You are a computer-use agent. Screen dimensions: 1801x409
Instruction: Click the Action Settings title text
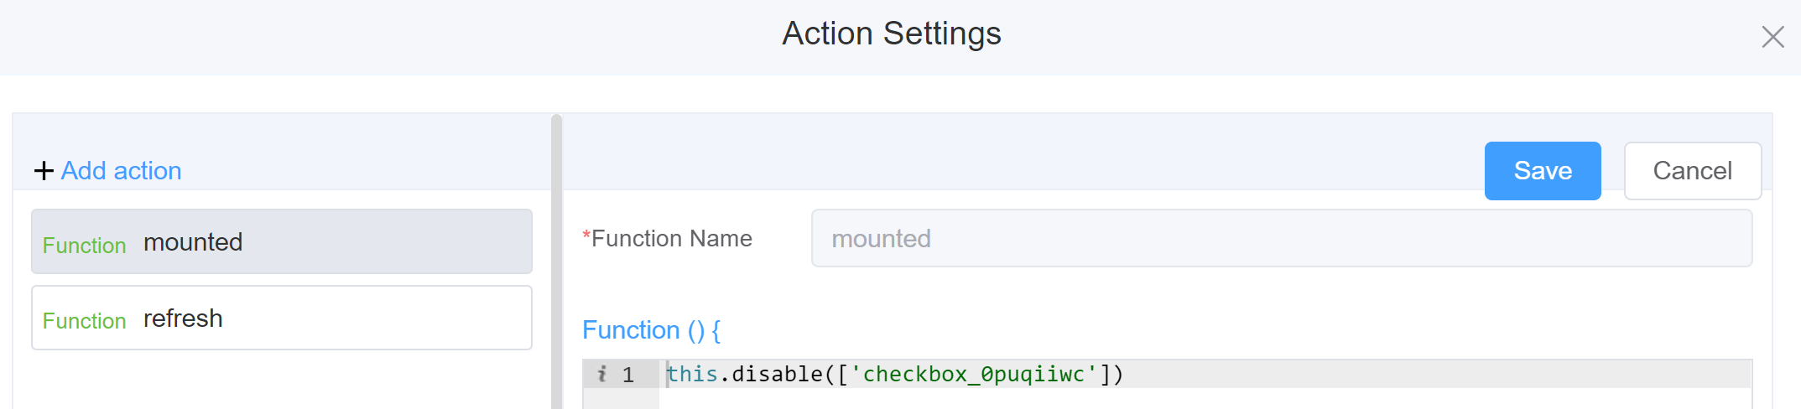(x=891, y=34)
